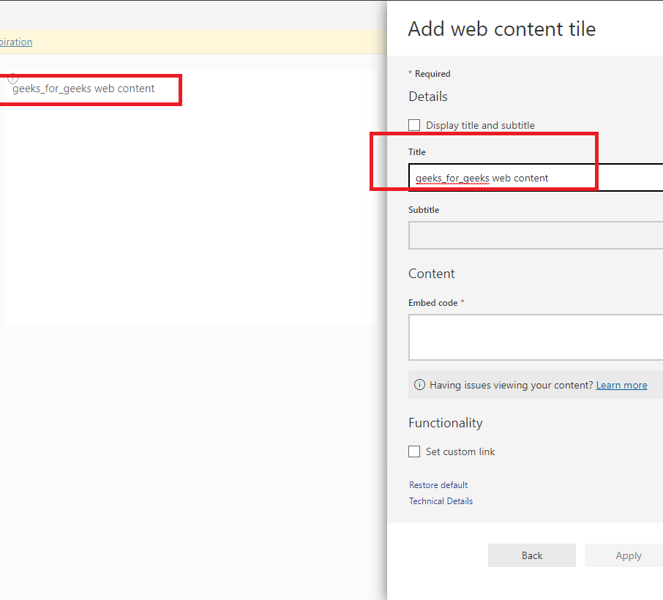
Task: Enable the 'Display title and subtitle' checkbox
Action: click(415, 125)
